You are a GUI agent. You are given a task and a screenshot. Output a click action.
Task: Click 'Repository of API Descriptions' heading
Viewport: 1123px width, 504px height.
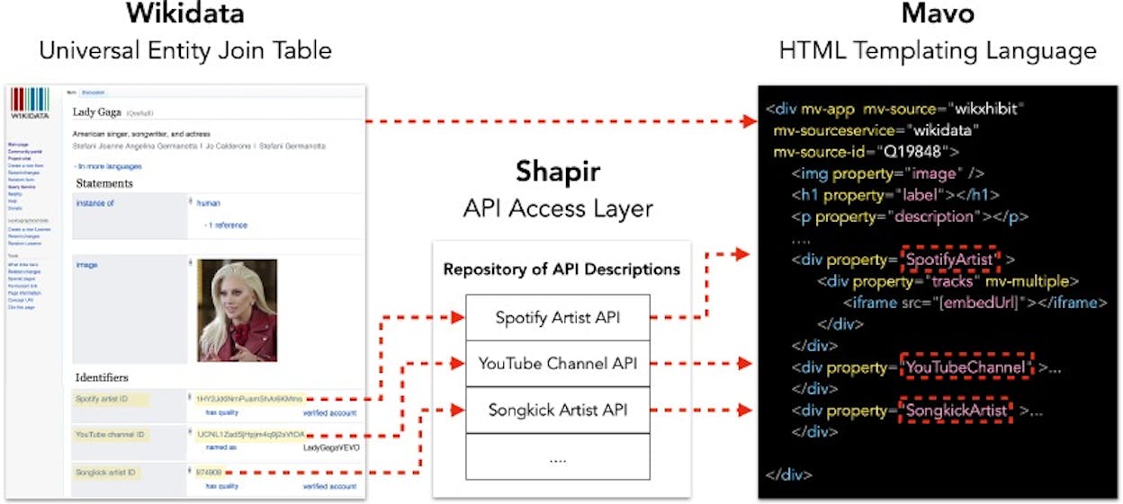point(561,270)
